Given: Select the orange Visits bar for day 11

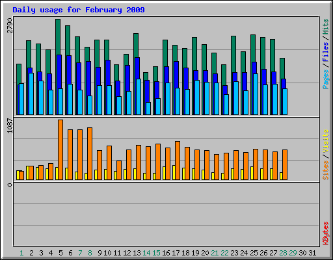Looking at the screenshot, I should click(x=119, y=170).
